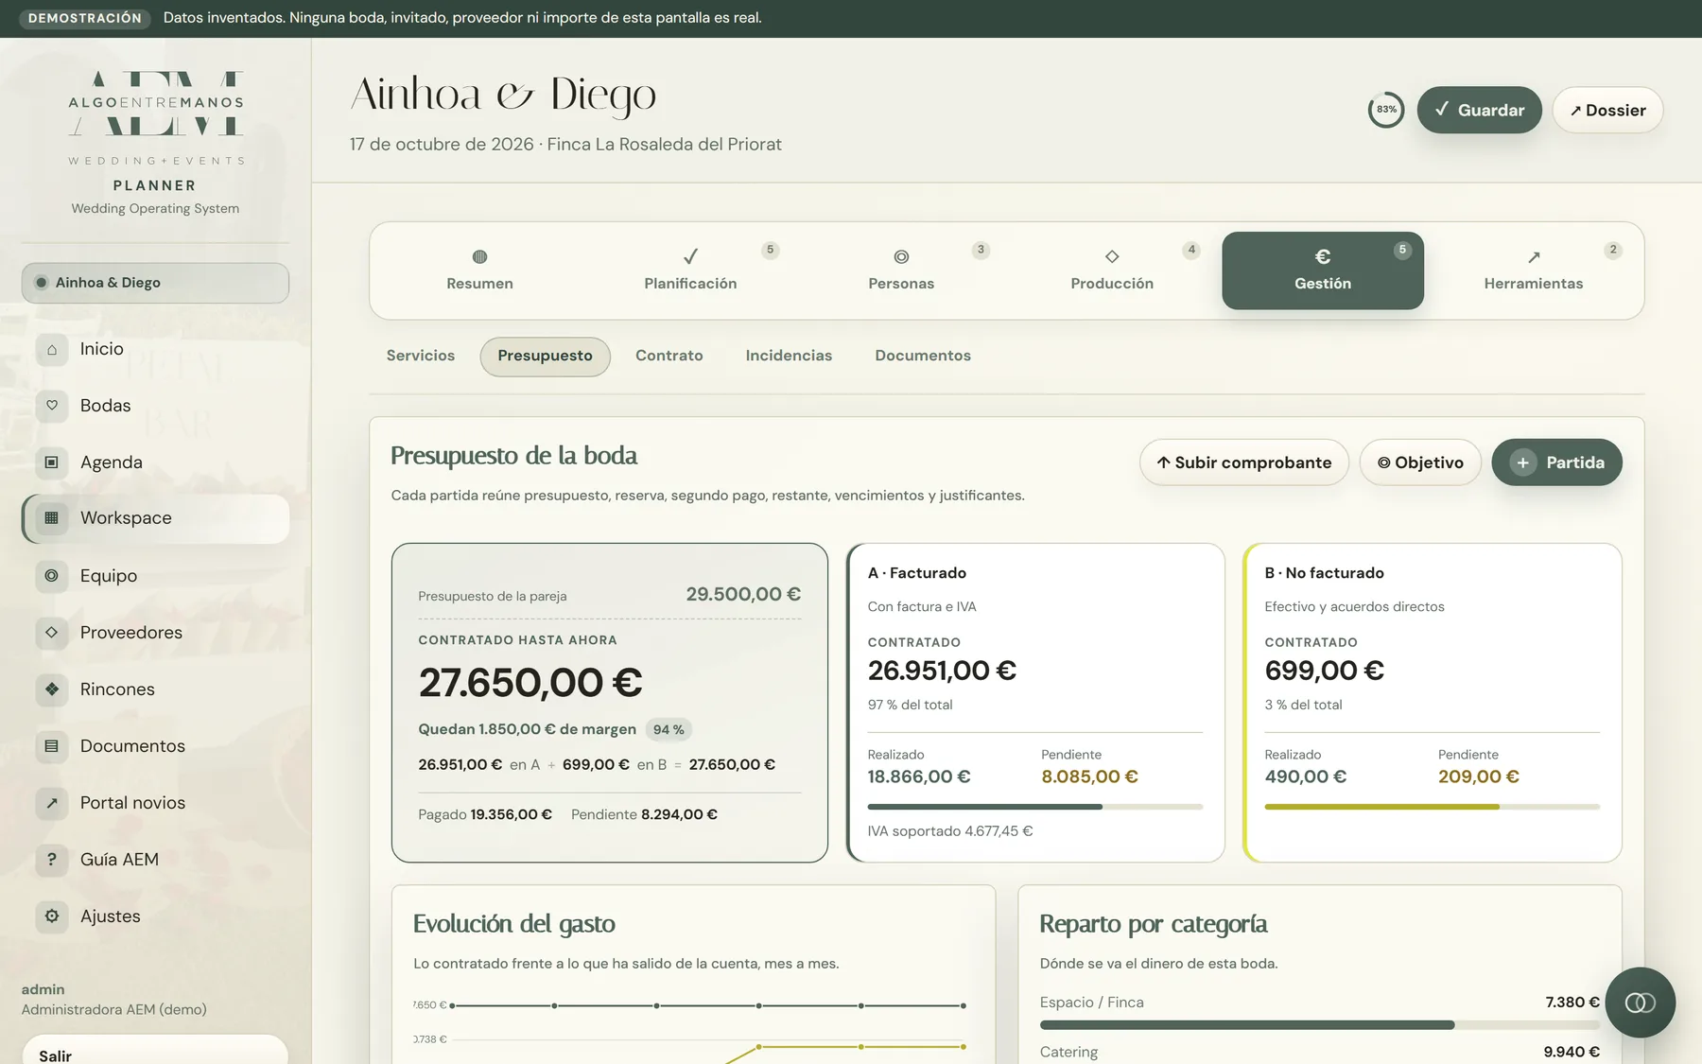Switch to the Personas tab
This screenshot has width=1702, height=1064.
[x=901, y=270]
